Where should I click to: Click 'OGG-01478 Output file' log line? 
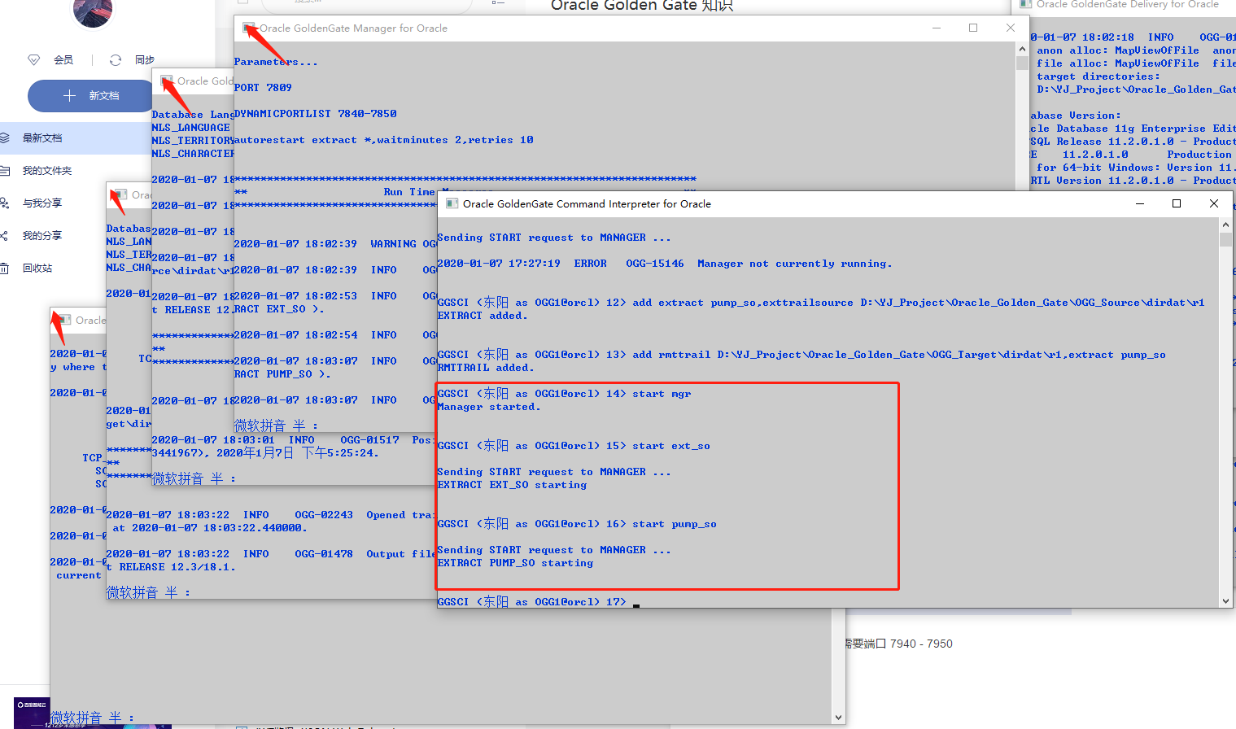pos(271,554)
